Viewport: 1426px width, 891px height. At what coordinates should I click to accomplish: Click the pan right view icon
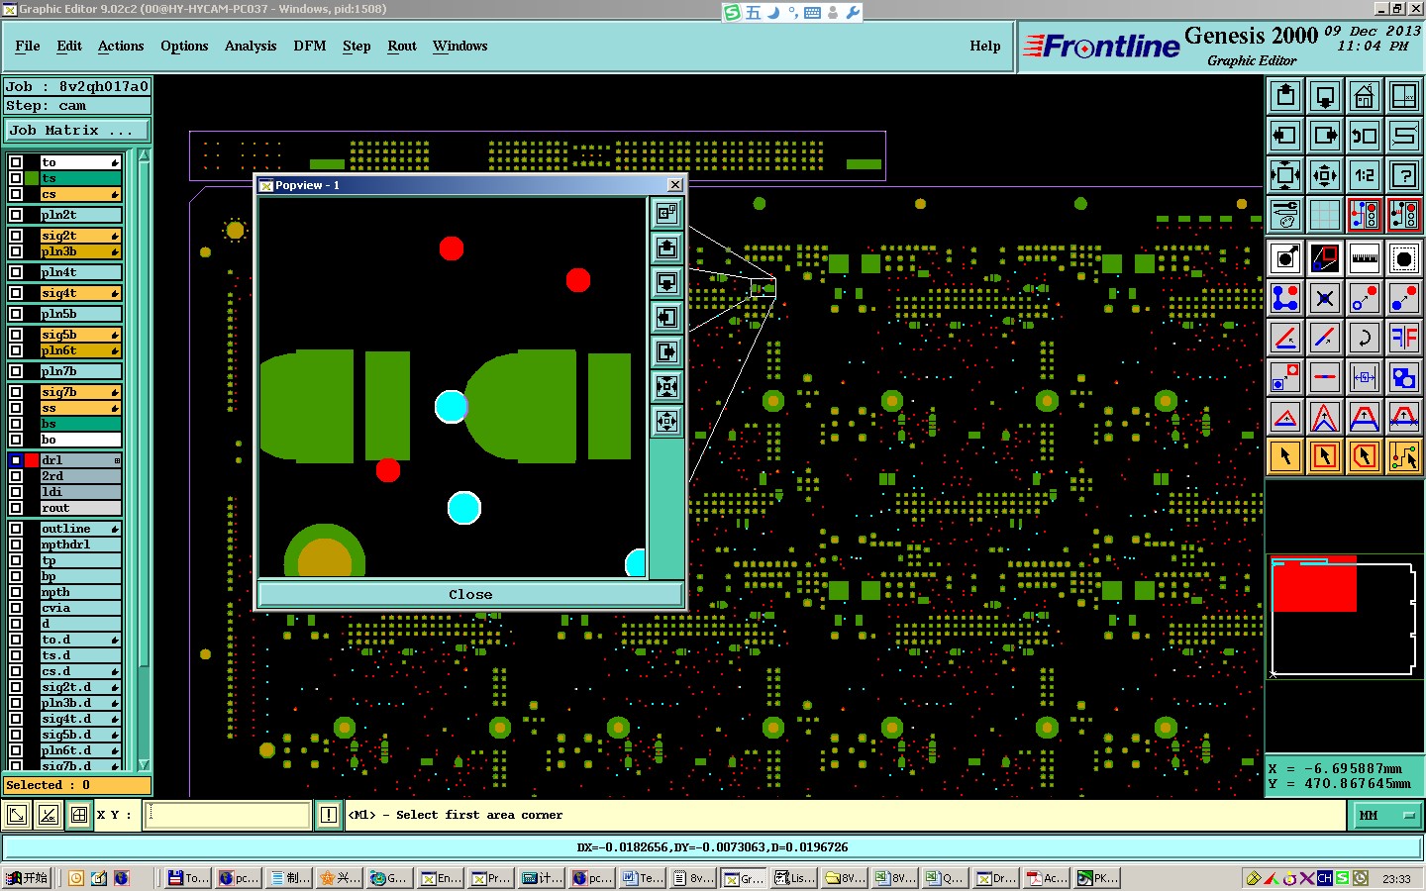[x=1325, y=136]
